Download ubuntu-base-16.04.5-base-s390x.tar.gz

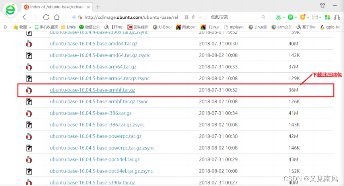click(x=92, y=182)
